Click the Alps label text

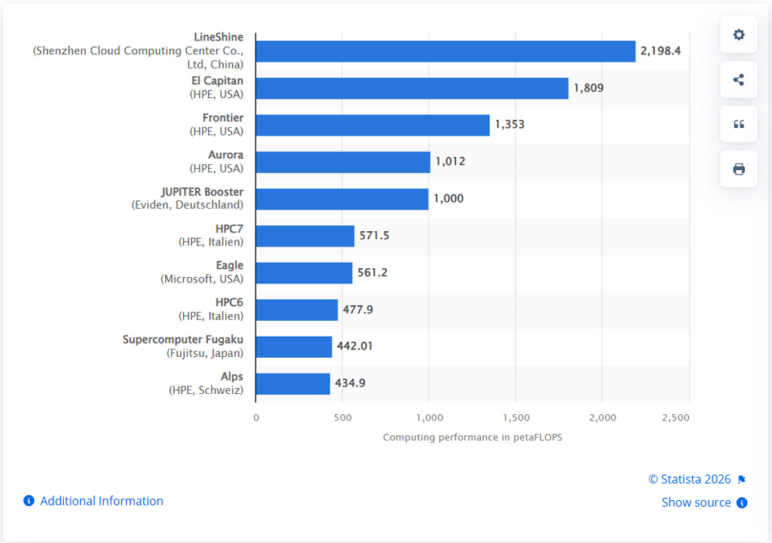(x=232, y=377)
